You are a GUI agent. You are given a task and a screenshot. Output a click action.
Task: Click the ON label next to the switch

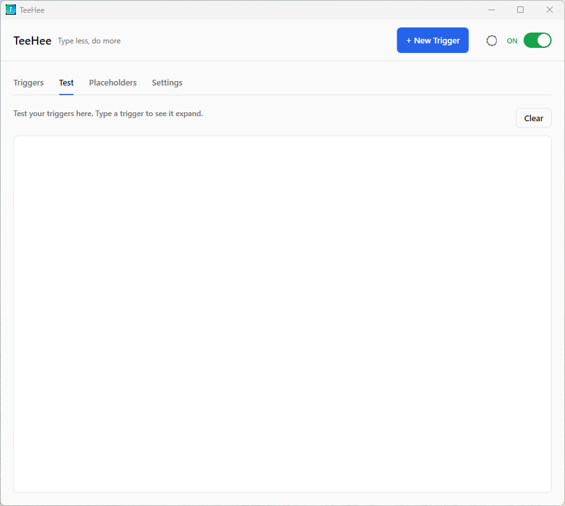point(512,40)
